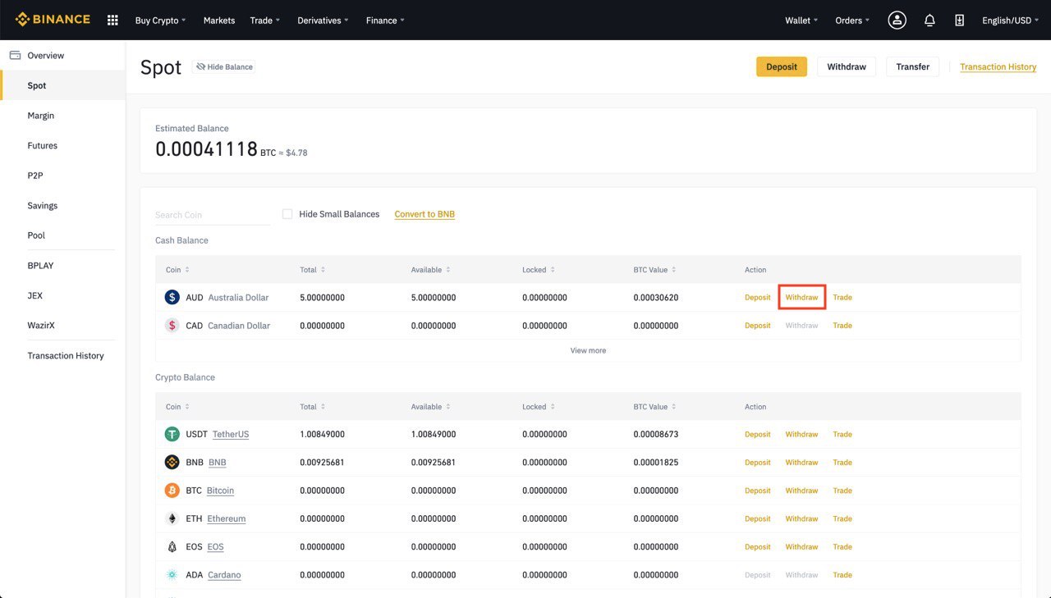This screenshot has height=598, width=1051.
Task: Click Trade for EOS
Action: [842, 547]
